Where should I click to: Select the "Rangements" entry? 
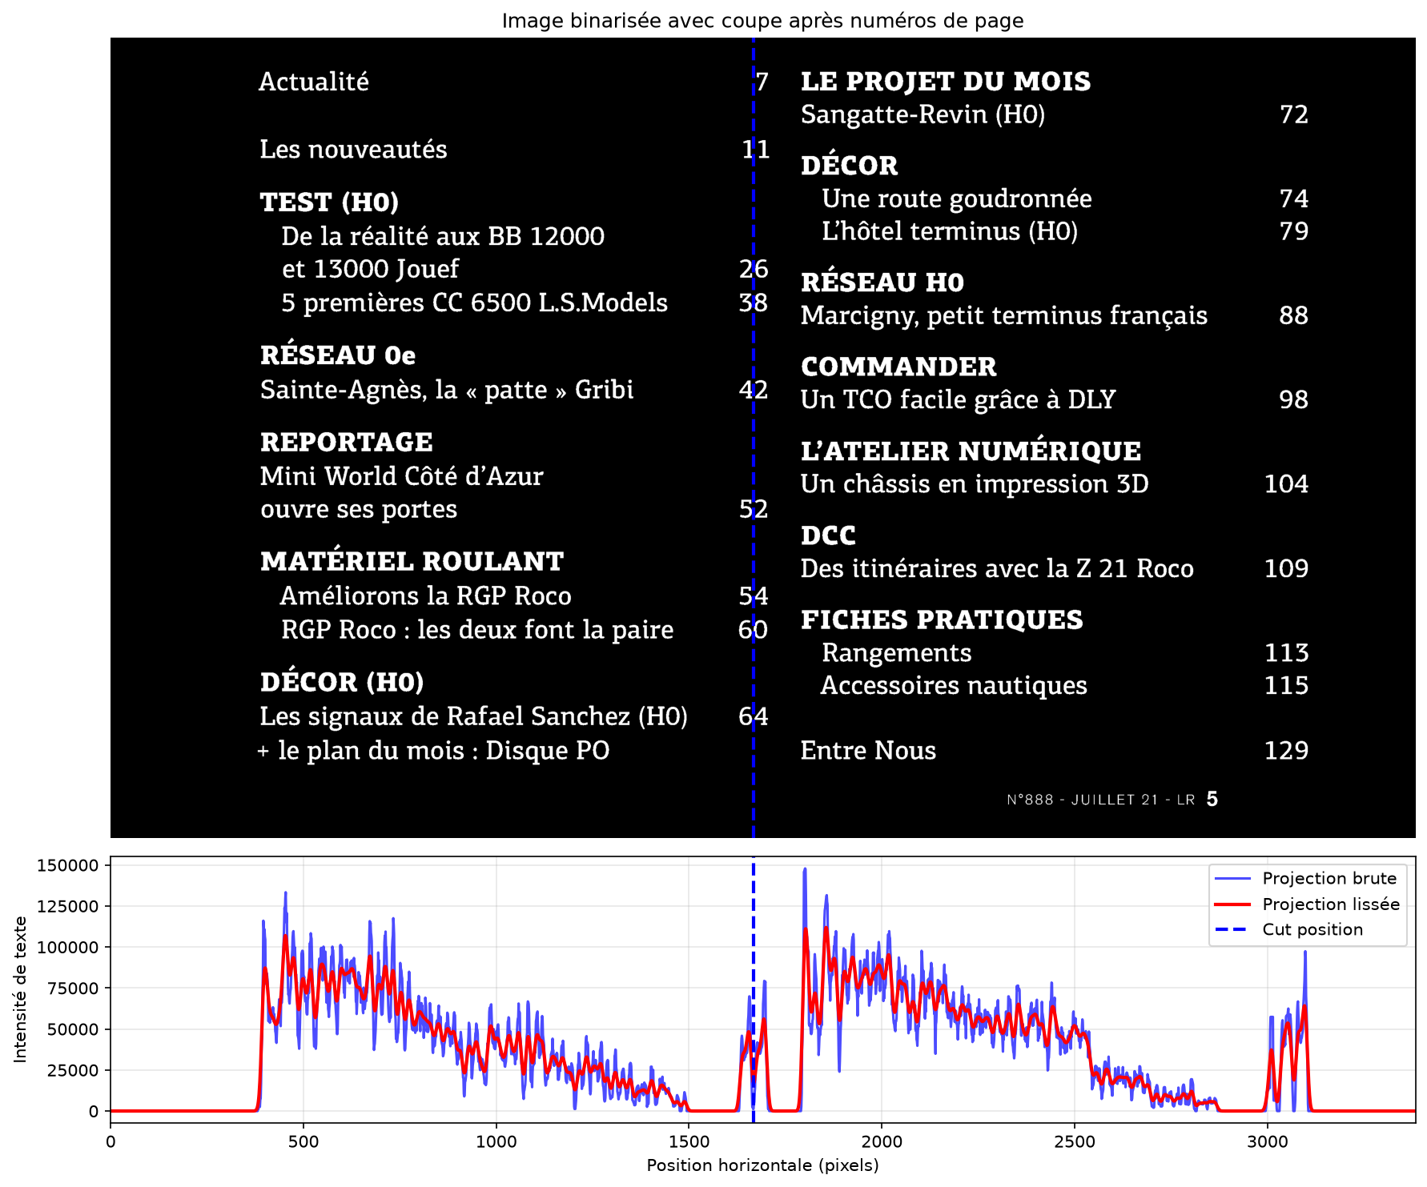tap(897, 653)
